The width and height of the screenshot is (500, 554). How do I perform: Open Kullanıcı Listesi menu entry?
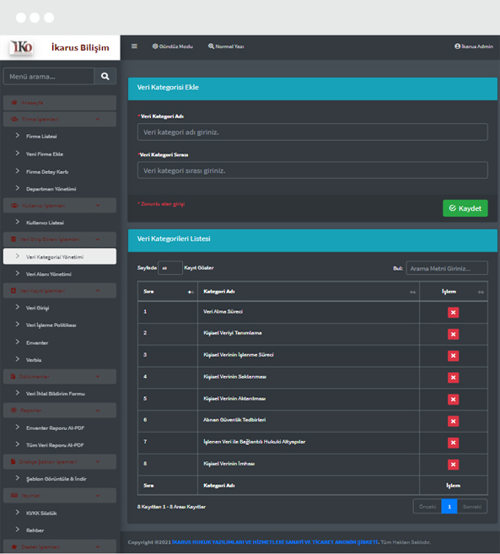tap(45, 223)
